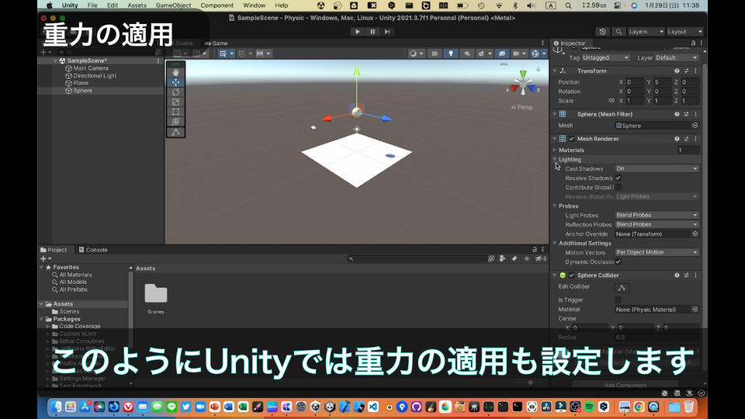Viewport: 745px width, 419px height.
Task: Open Transform component preset settings
Action: click(686, 71)
